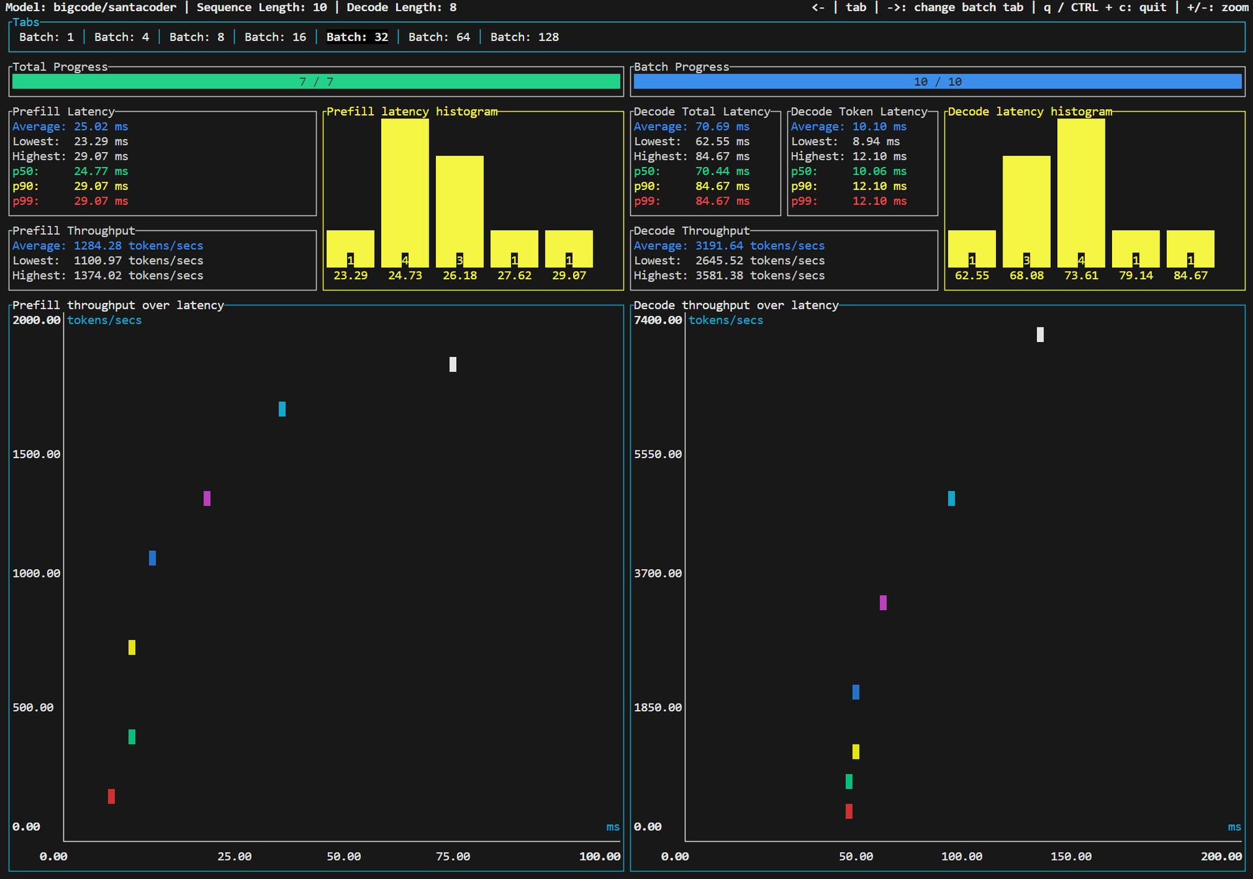
Task: Click the 'q / CTRL + c: quit' hint
Action: click(1105, 7)
